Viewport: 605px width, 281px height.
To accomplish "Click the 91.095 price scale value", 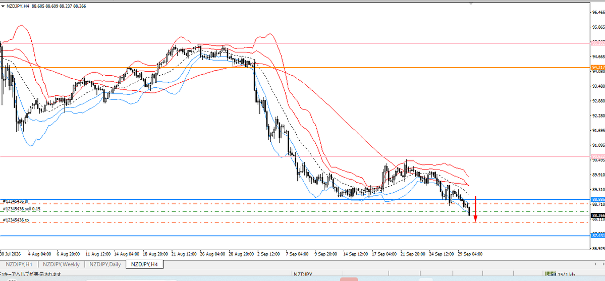I will click(x=598, y=145).
